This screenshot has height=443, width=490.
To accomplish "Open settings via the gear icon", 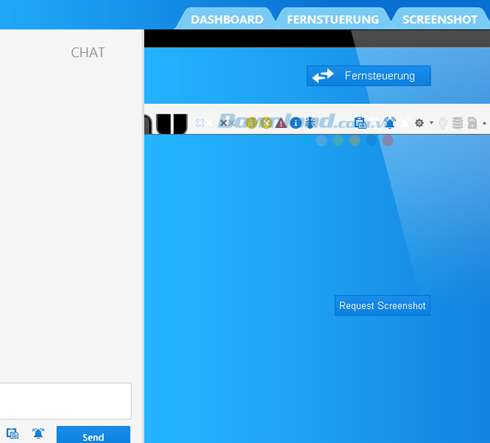I will pos(419,123).
